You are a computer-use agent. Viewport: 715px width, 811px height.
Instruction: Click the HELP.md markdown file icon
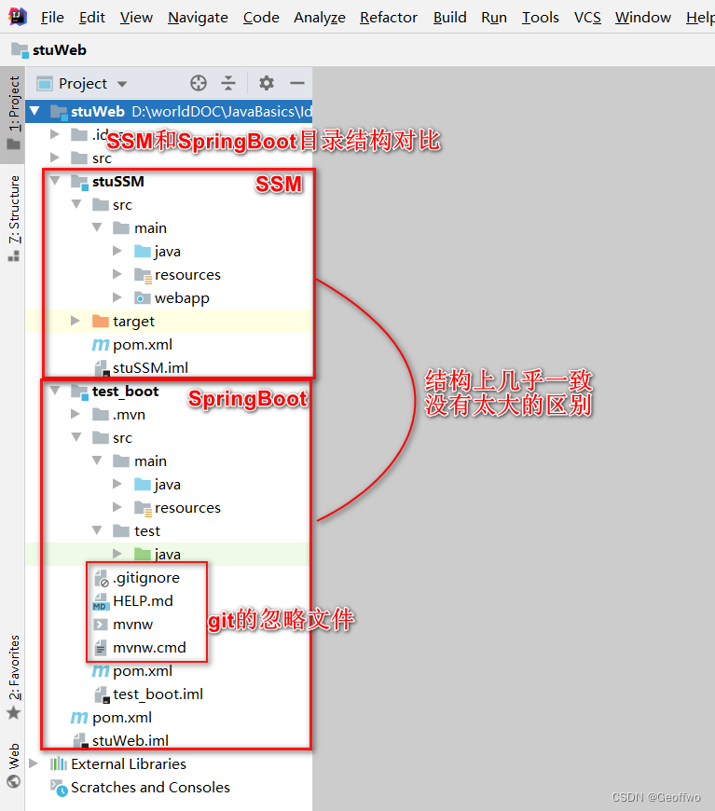click(100, 601)
